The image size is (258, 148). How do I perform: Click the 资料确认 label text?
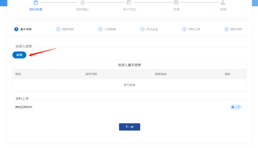tap(83, 9)
